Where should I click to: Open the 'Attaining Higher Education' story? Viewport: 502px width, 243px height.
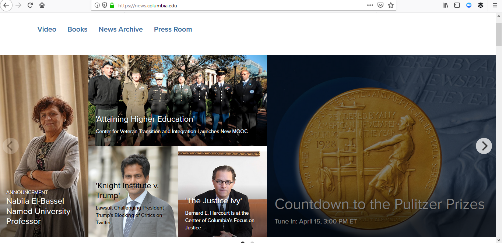coord(145,119)
